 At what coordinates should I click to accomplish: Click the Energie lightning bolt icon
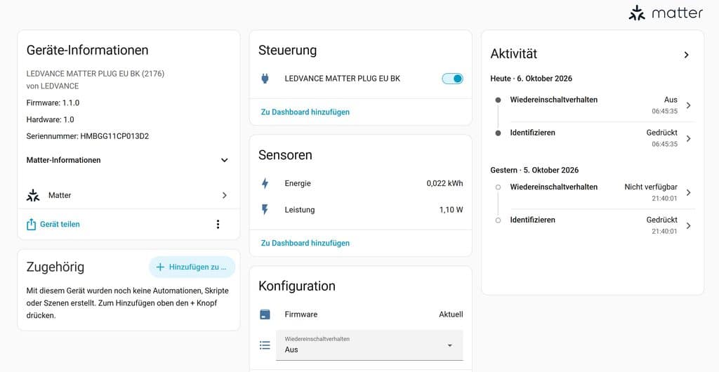click(x=265, y=183)
